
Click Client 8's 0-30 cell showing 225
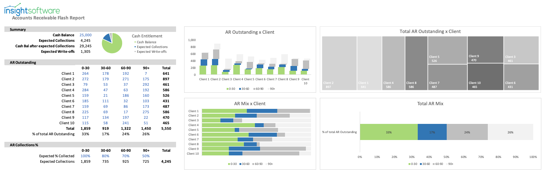(x=85, y=112)
